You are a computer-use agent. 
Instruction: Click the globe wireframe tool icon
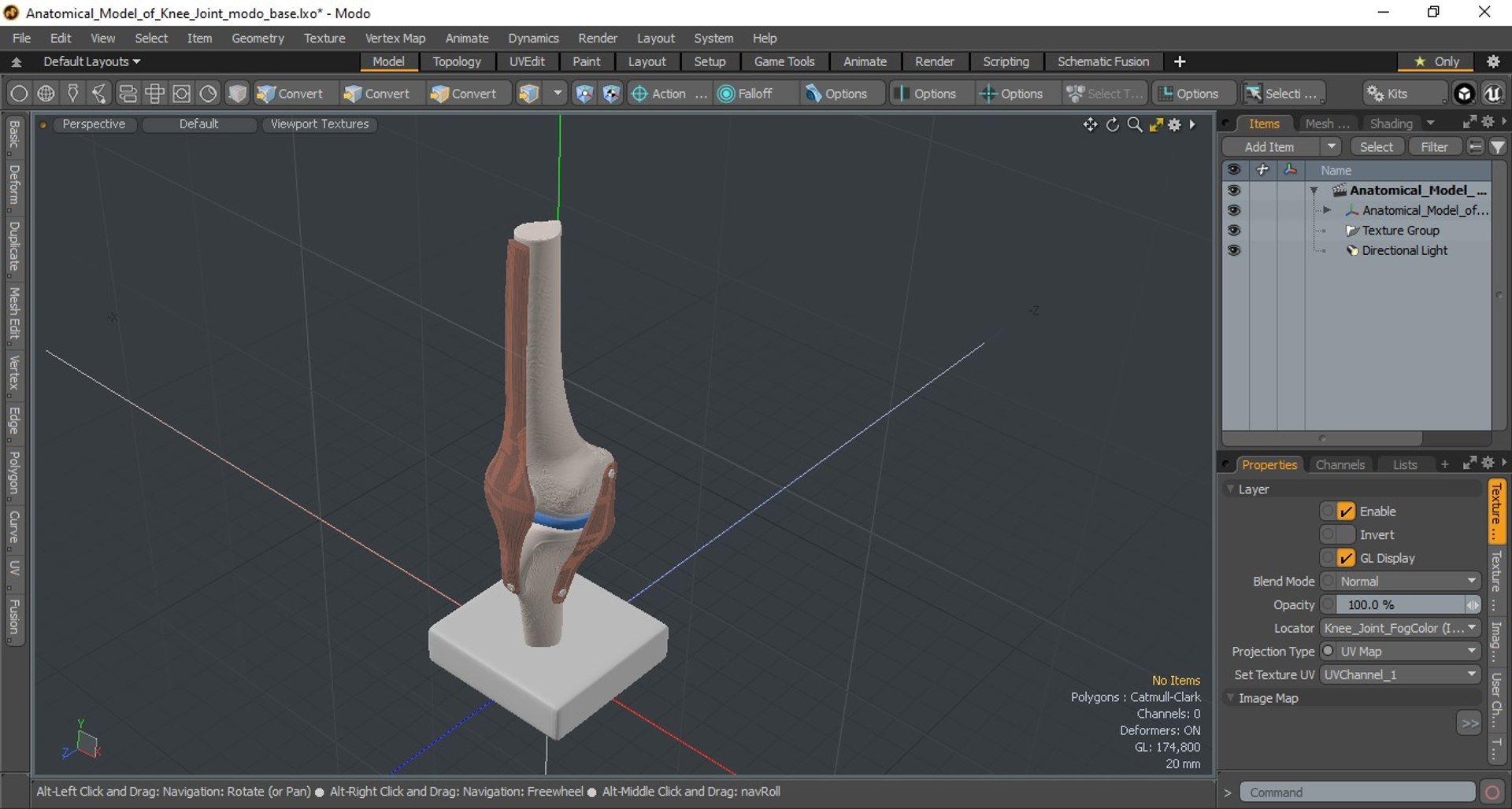(46, 94)
